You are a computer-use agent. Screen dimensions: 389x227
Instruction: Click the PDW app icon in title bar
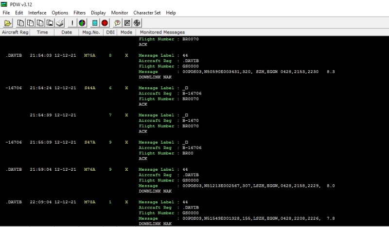coord(4,4)
